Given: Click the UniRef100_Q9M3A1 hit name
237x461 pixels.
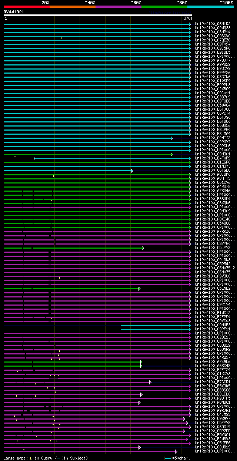Looking at the screenshot, I should coord(213,154).
